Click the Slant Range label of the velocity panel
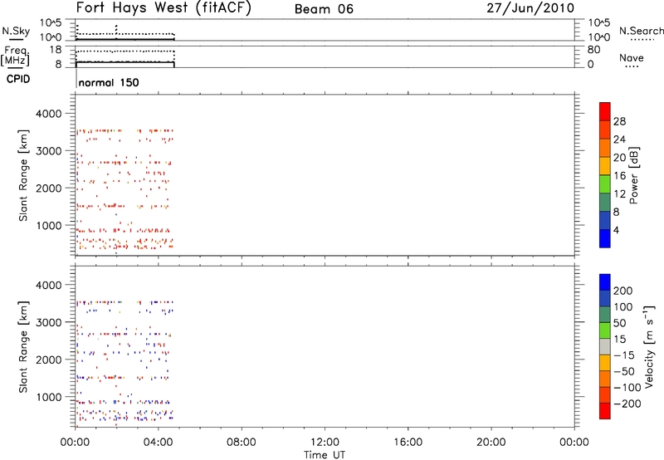The height and width of the screenshot is (460, 664). pyautogui.click(x=23, y=347)
